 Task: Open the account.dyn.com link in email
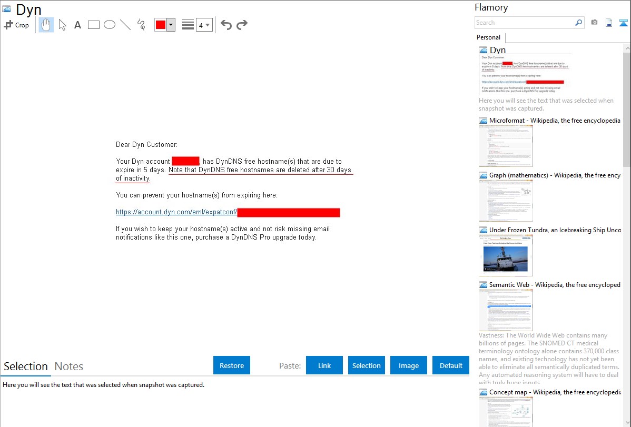pos(176,212)
